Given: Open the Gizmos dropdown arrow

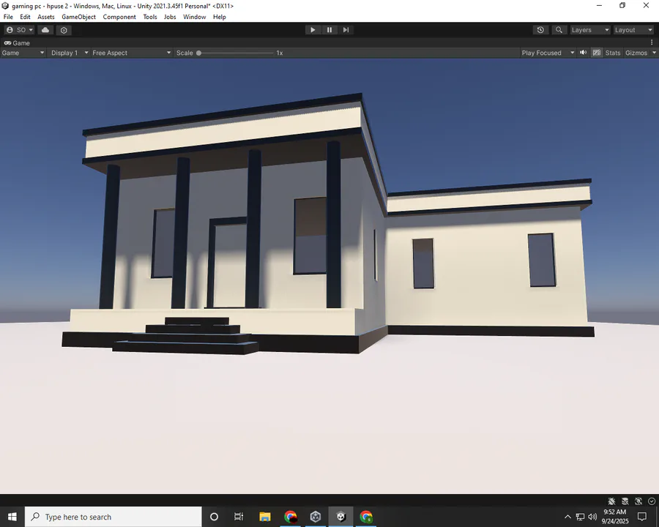Looking at the screenshot, I should pos(654,53).
